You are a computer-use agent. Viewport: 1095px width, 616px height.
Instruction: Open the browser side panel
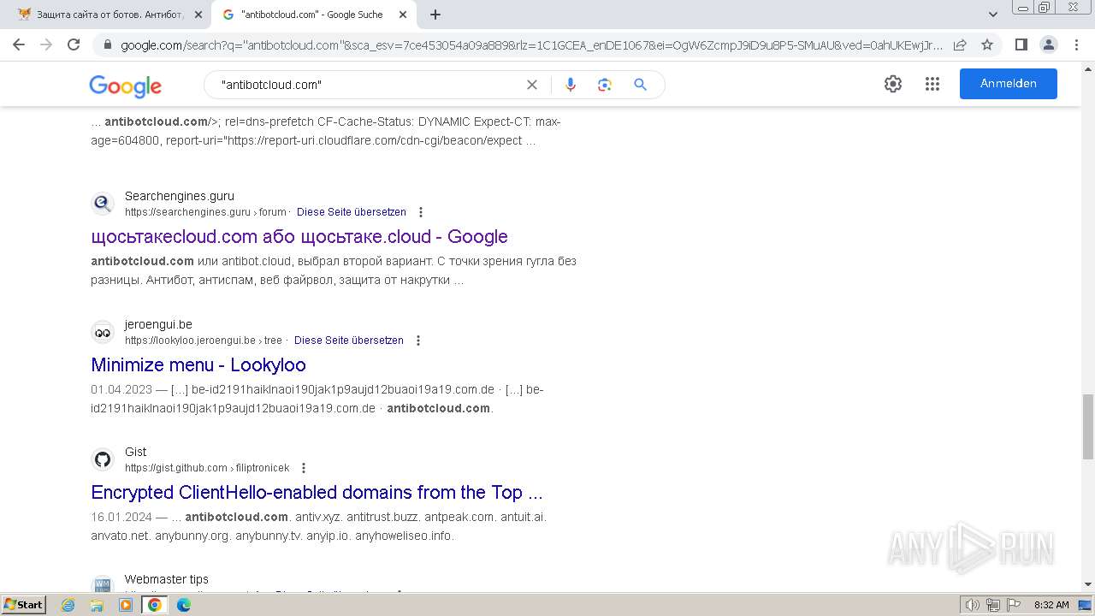(1021, 44)
